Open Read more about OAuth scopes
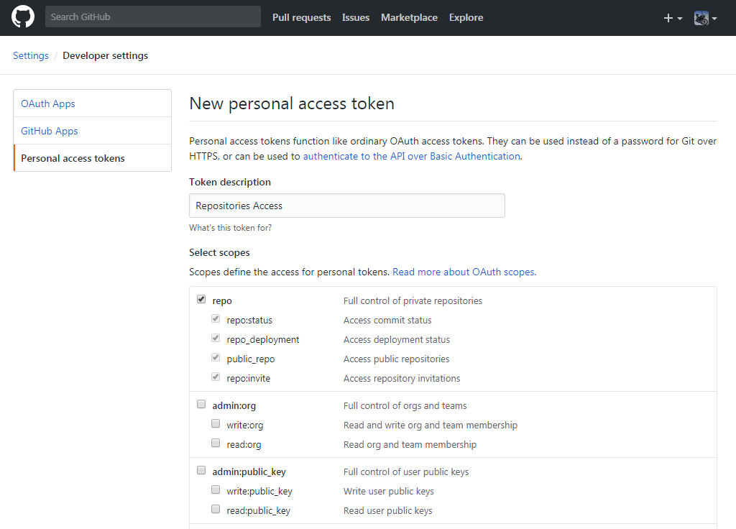 tap(463, 272)
